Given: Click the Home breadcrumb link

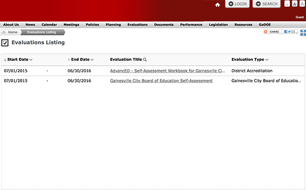Looking at the screenshot, I should click(12, 32).
